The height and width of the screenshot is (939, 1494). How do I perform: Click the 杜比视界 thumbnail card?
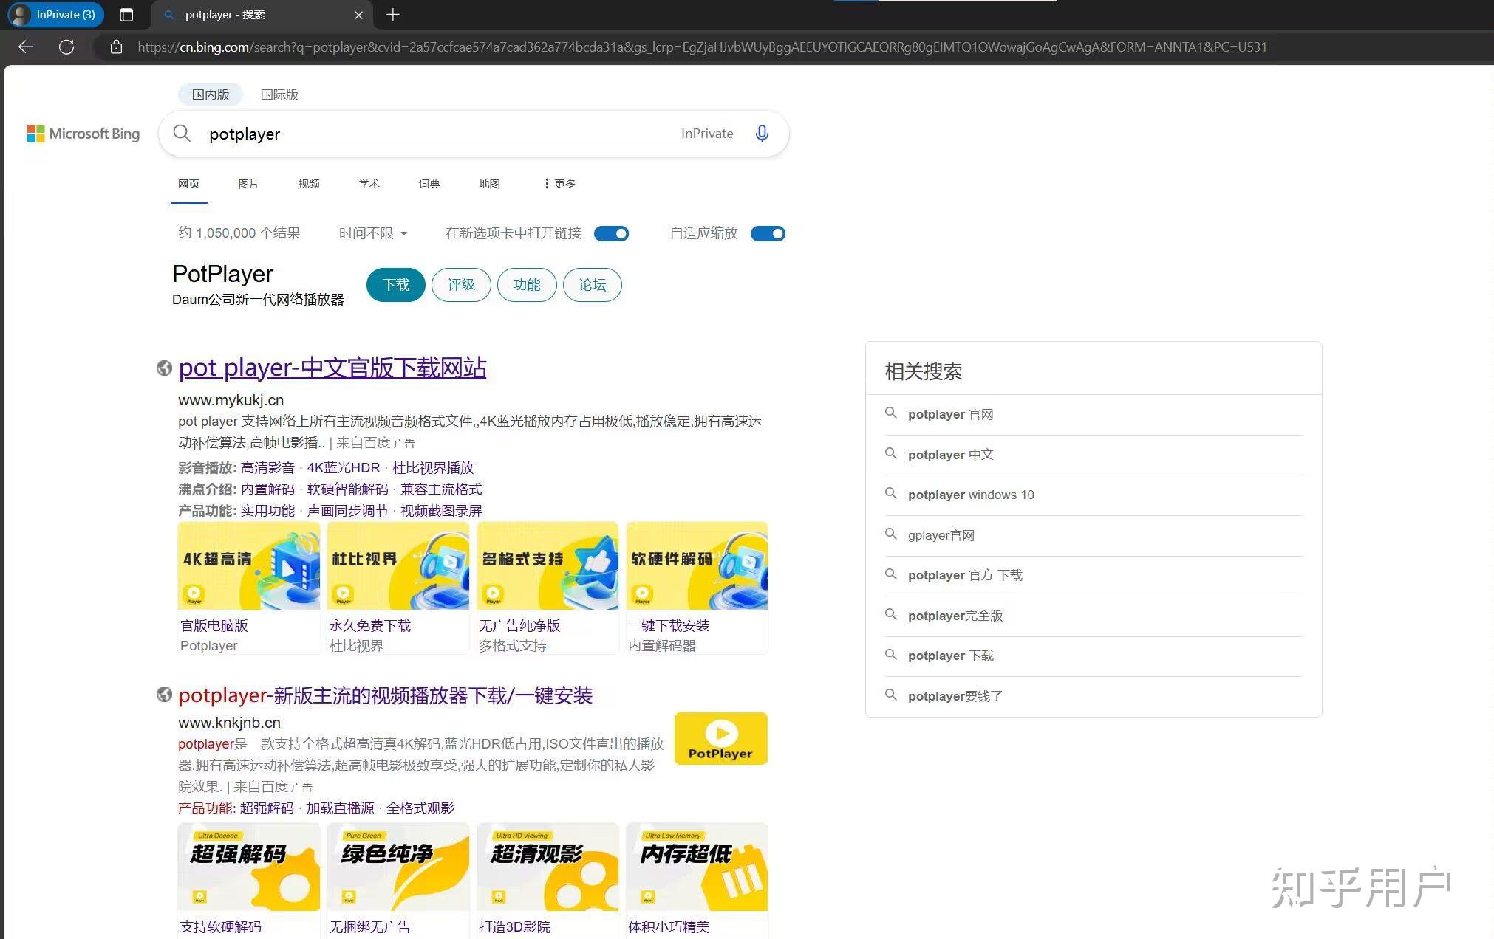398,565
